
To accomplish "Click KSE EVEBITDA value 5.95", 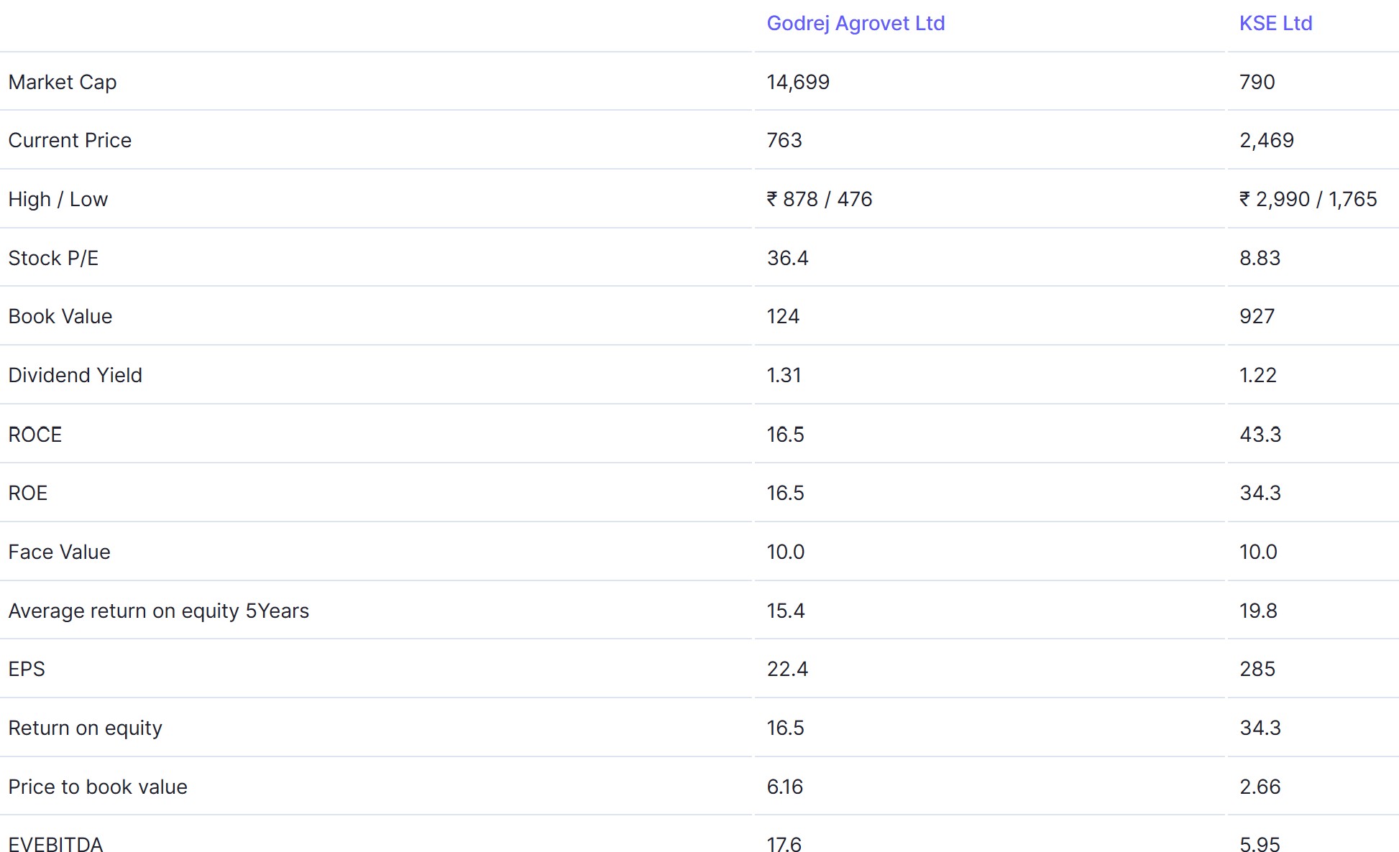I will point(1260,844).
